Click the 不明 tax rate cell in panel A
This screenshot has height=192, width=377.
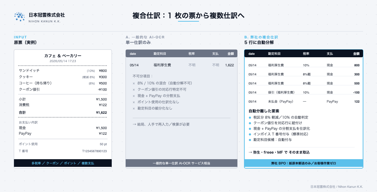coord(192,65)
